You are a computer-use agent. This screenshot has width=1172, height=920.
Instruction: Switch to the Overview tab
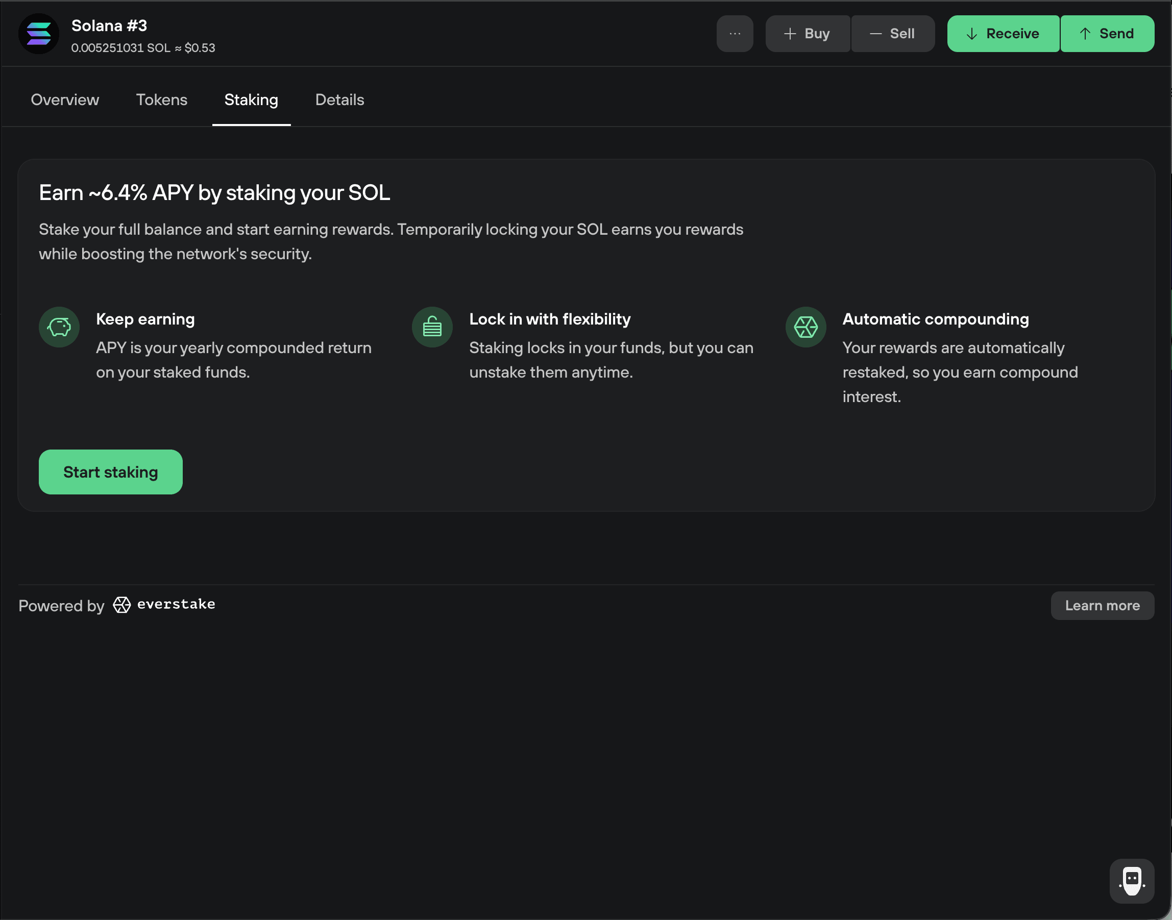click(65, 100)
